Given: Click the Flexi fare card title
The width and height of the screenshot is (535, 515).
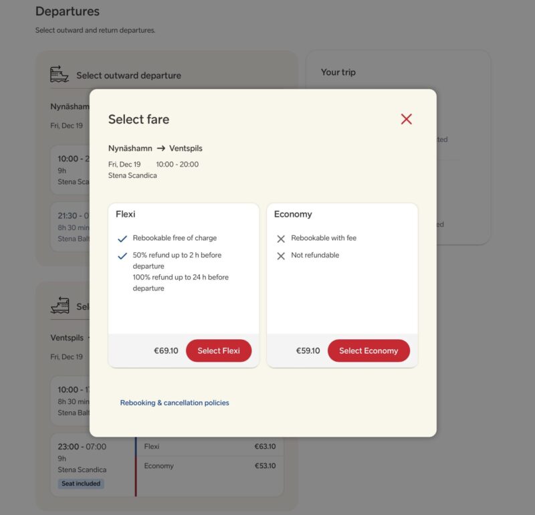Looking at the screenshot, I should point(126,215).
